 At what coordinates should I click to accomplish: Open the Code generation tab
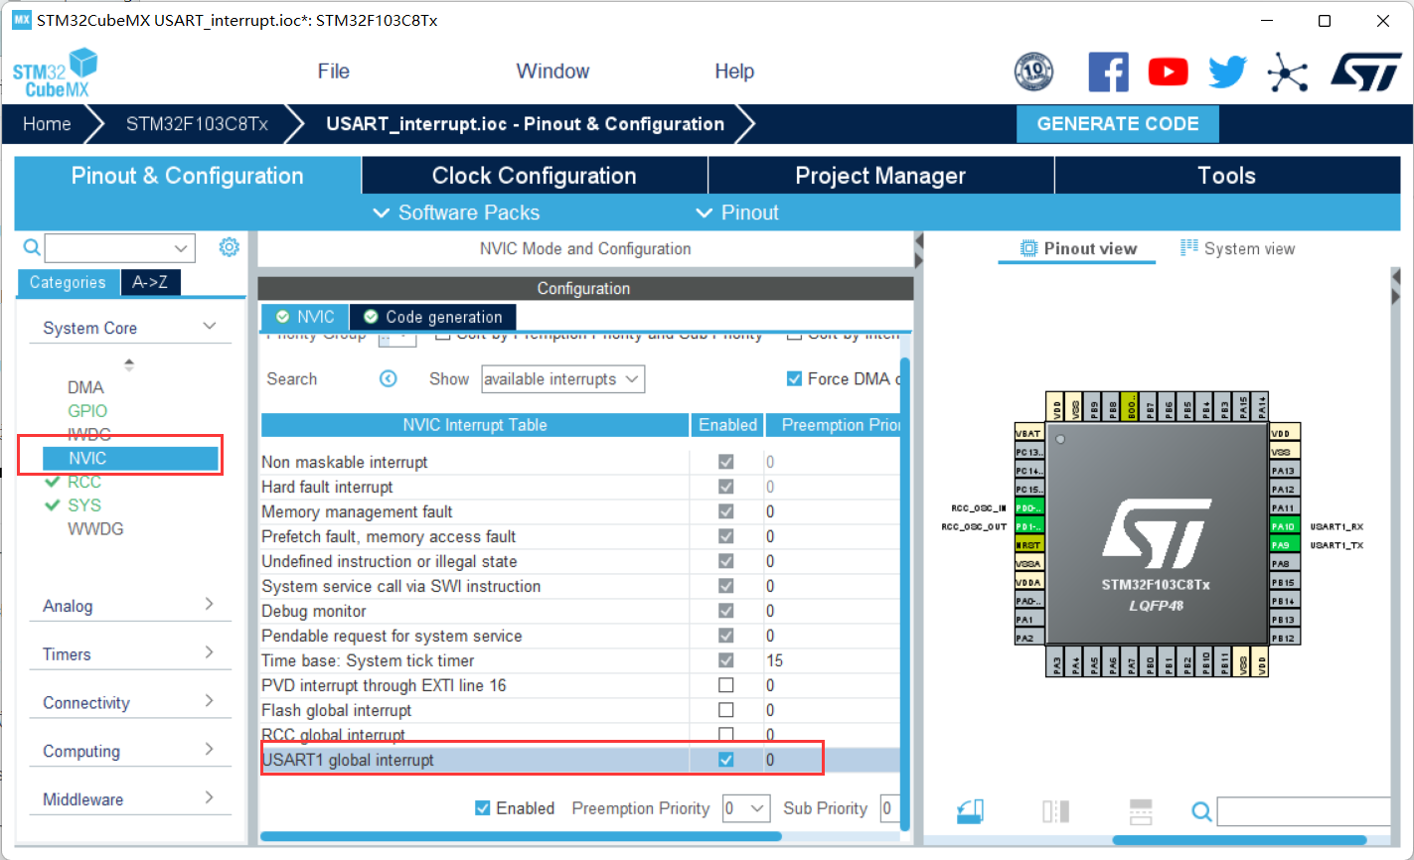(x=433, y=317)
